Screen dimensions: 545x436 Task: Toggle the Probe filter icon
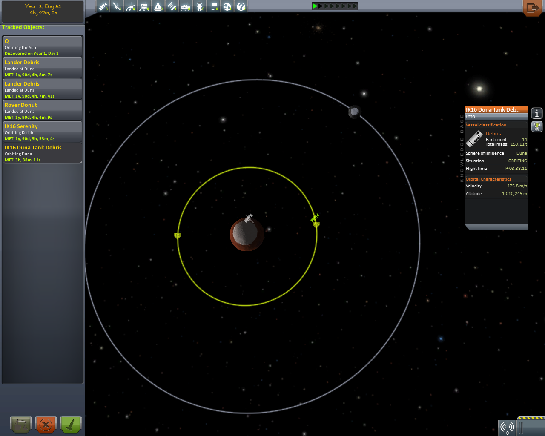(x=117, y=6)
